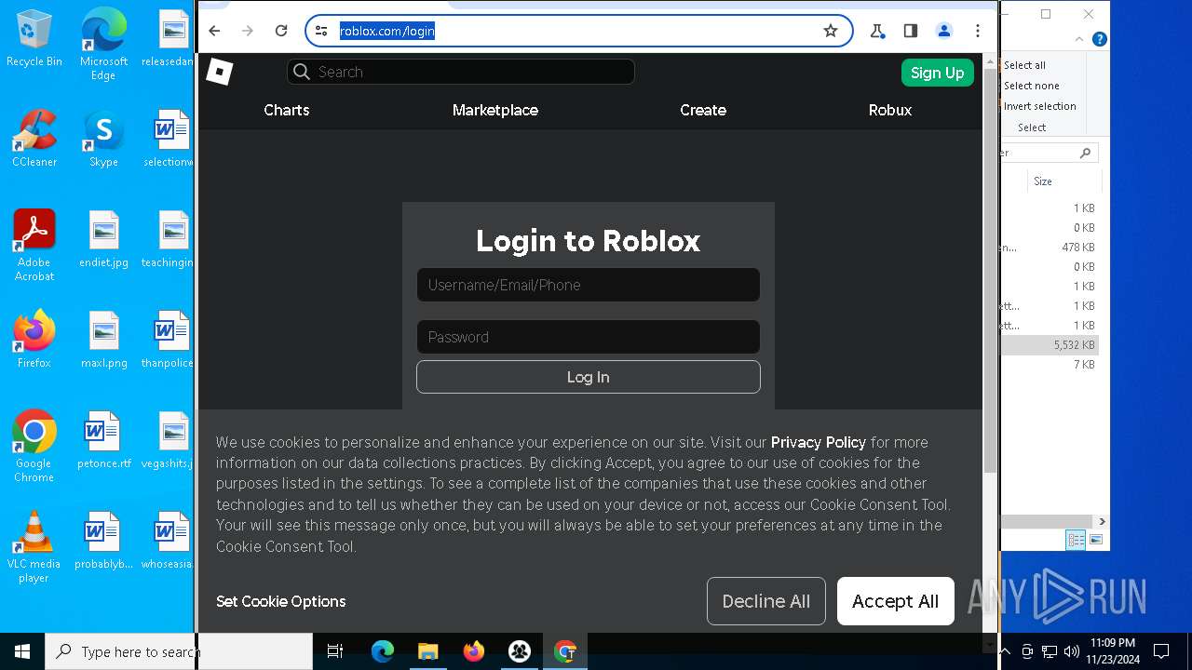Open the Privacy Policy link

pyautogui.click(x=819, y=442)
